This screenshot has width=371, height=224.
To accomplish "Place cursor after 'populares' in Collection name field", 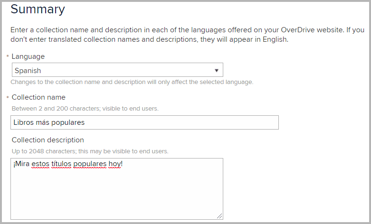I will [85, 122].
